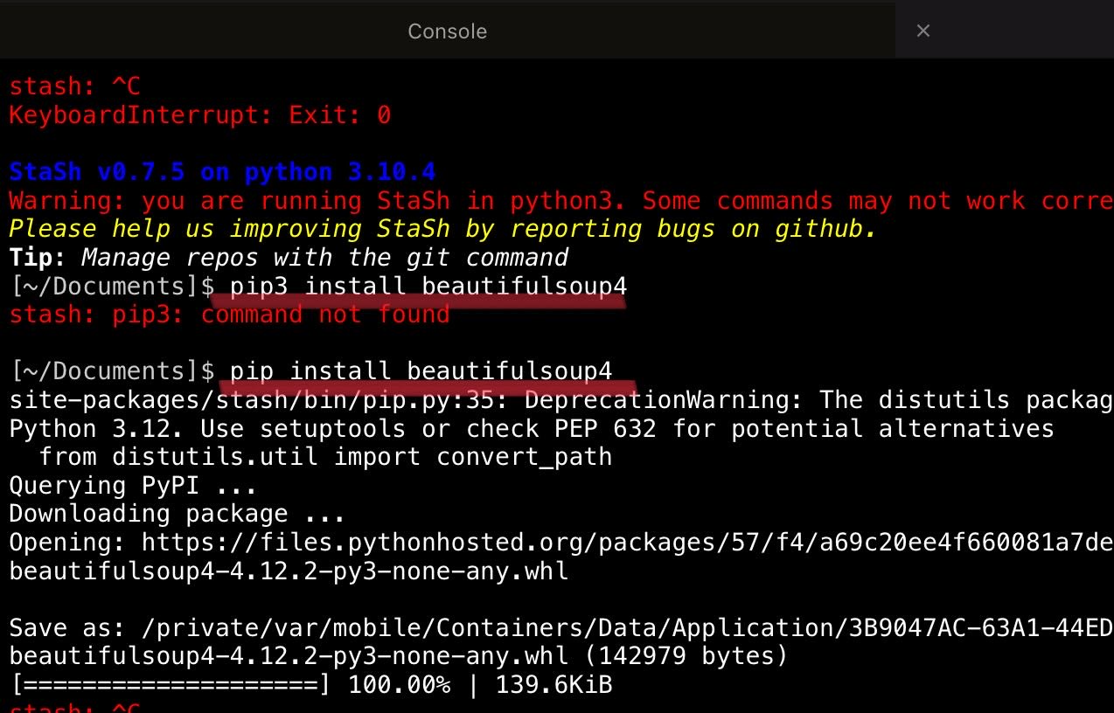Click the 'Save as: /private/var/mobile' path line

561,627
